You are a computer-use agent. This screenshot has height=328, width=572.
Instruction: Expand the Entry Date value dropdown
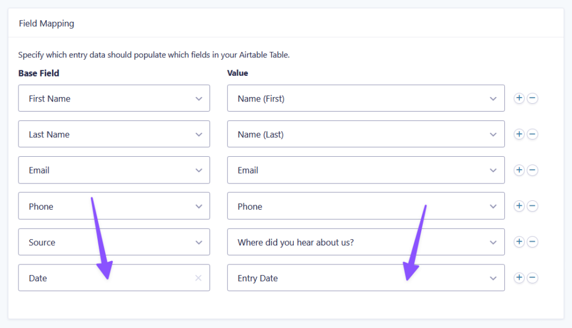[365, 278]
